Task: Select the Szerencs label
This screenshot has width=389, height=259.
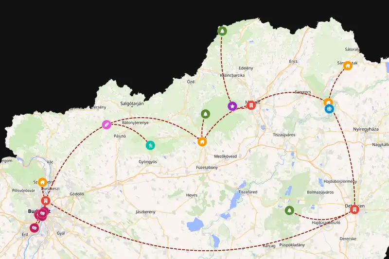Action: (303, 92)
